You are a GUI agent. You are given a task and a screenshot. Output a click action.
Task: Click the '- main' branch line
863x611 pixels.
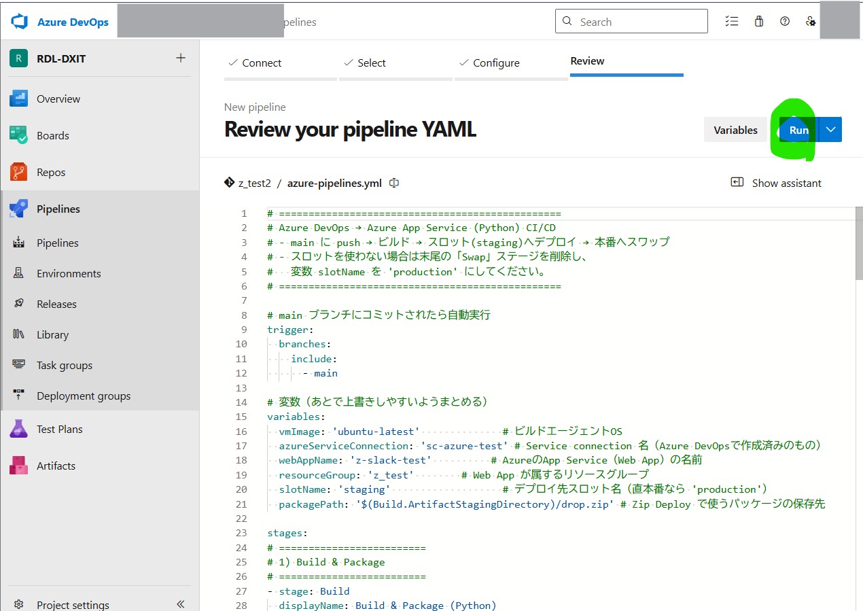pyautogui.click(x=320, y=373)
